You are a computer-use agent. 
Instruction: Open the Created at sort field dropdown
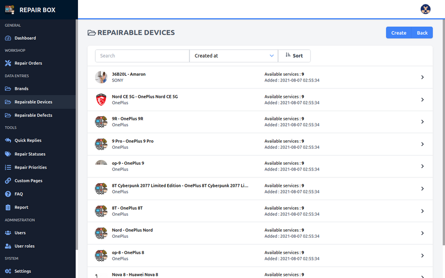(233, 56)
